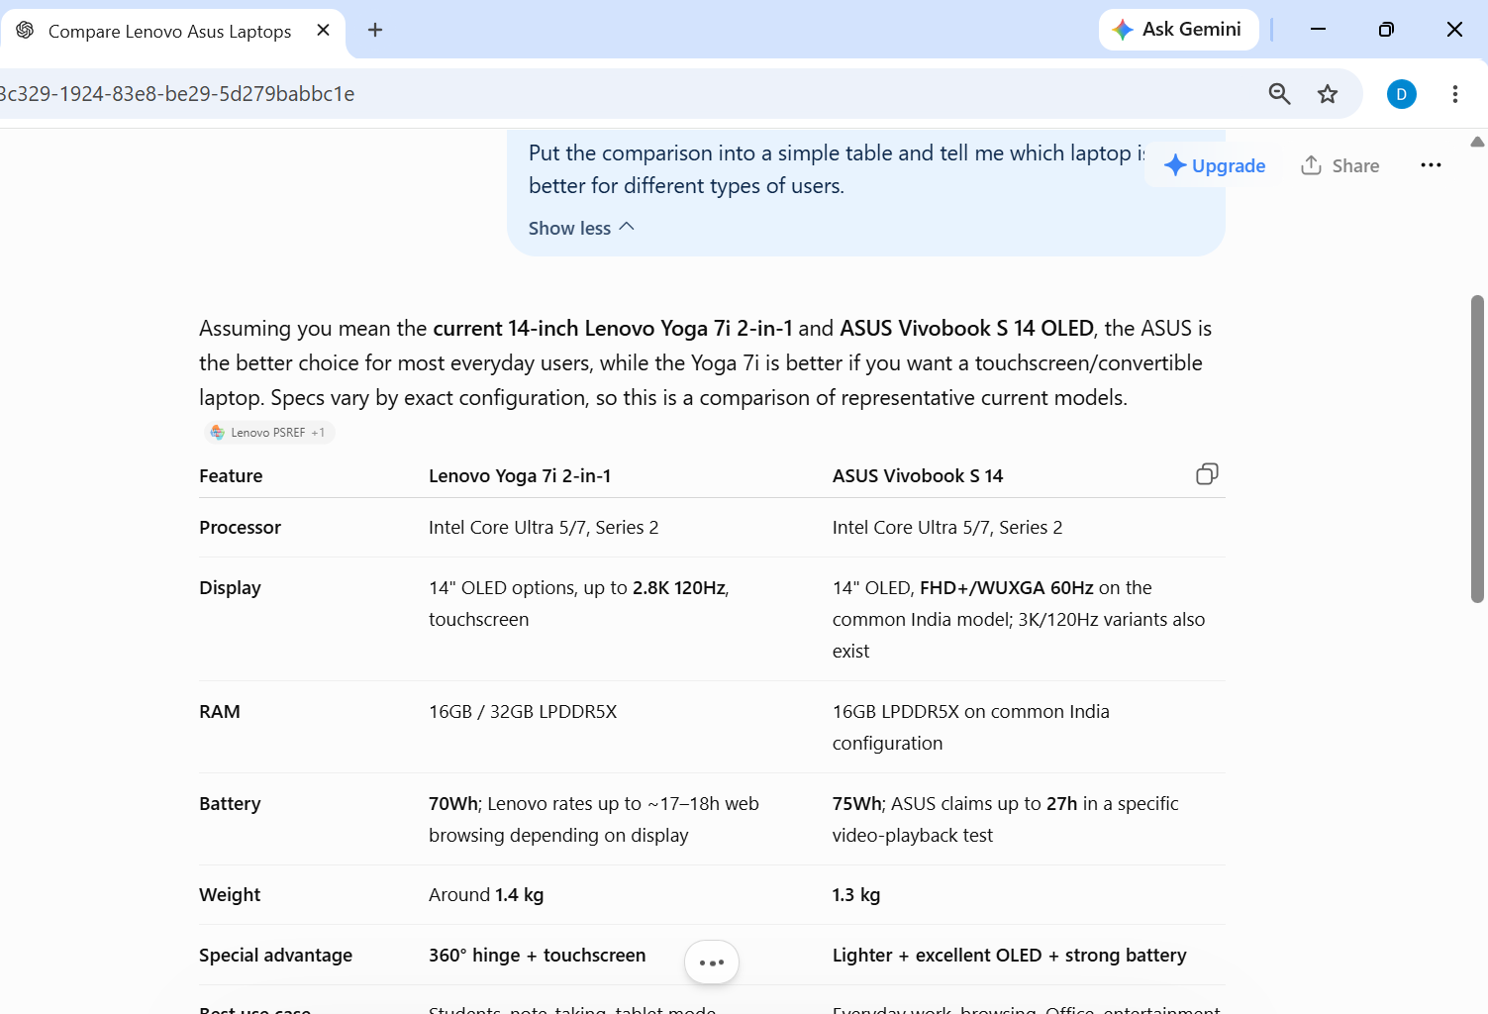The height and width of the screenshot is (1014, 1488).
Task: Copy the comparison table
Action: (x=1207, y=474)
